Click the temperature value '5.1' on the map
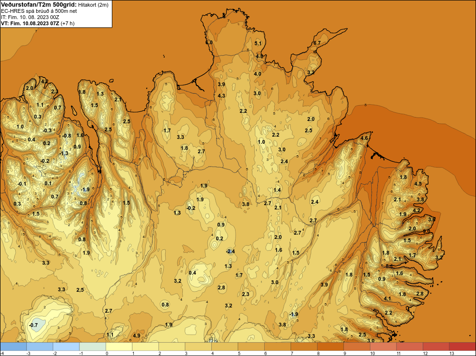Viewport: 476px width, 356px height. [258, 43]
